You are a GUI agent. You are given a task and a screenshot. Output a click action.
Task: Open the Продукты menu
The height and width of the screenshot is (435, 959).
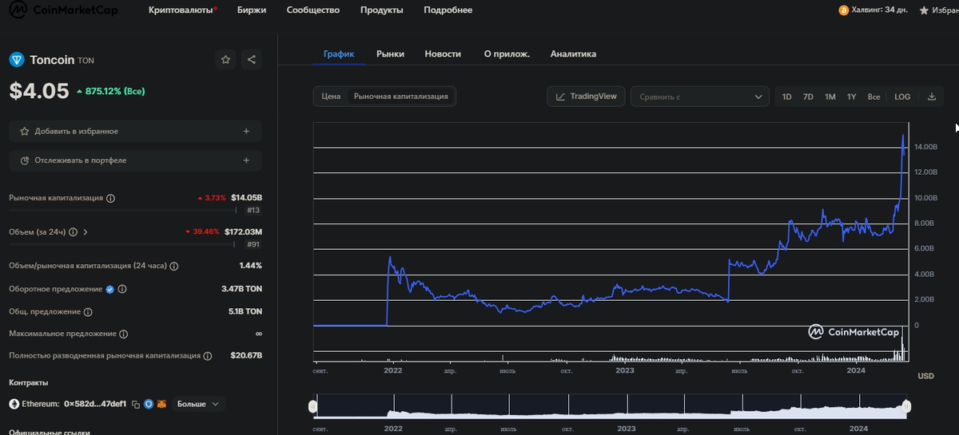click(x=381, y=10)
